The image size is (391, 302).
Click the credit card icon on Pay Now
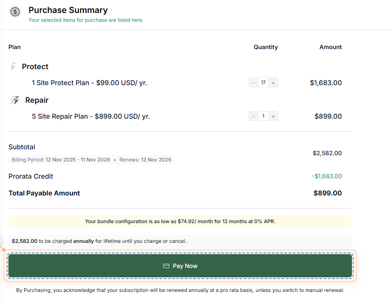coord(166,266)
